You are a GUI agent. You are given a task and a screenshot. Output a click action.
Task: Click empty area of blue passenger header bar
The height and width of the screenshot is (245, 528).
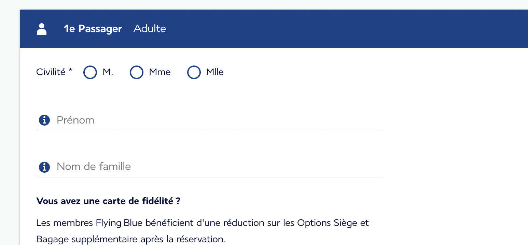342,29
